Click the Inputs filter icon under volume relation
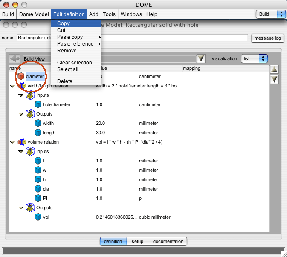 click(30, 151)
